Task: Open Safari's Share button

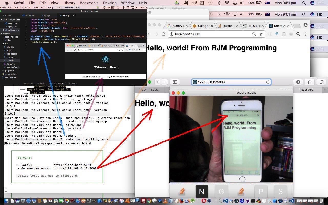Action: [x=310, y=82]
